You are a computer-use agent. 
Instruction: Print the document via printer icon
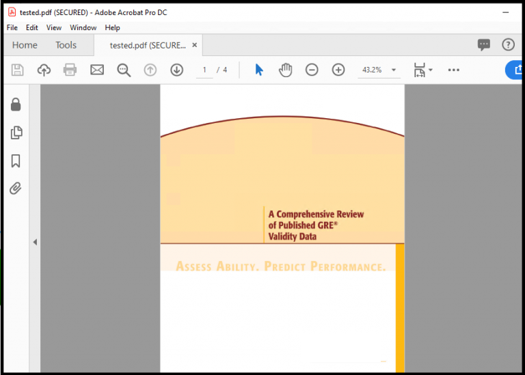click(x=70, y=70)
